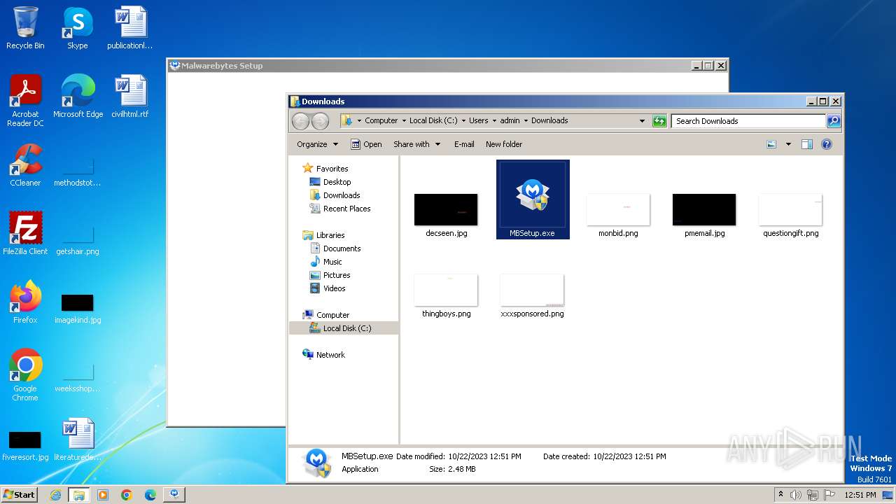Image resolution: width=896 pixels, height=504 pixels.
Task: Select Downloads in the address breadcrumb
Action: pyautogui.click(x=549, y=121)
